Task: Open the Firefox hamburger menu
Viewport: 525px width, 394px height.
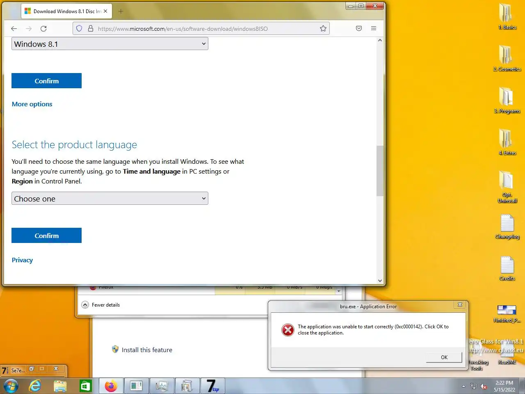Action: tap(374, 29)
